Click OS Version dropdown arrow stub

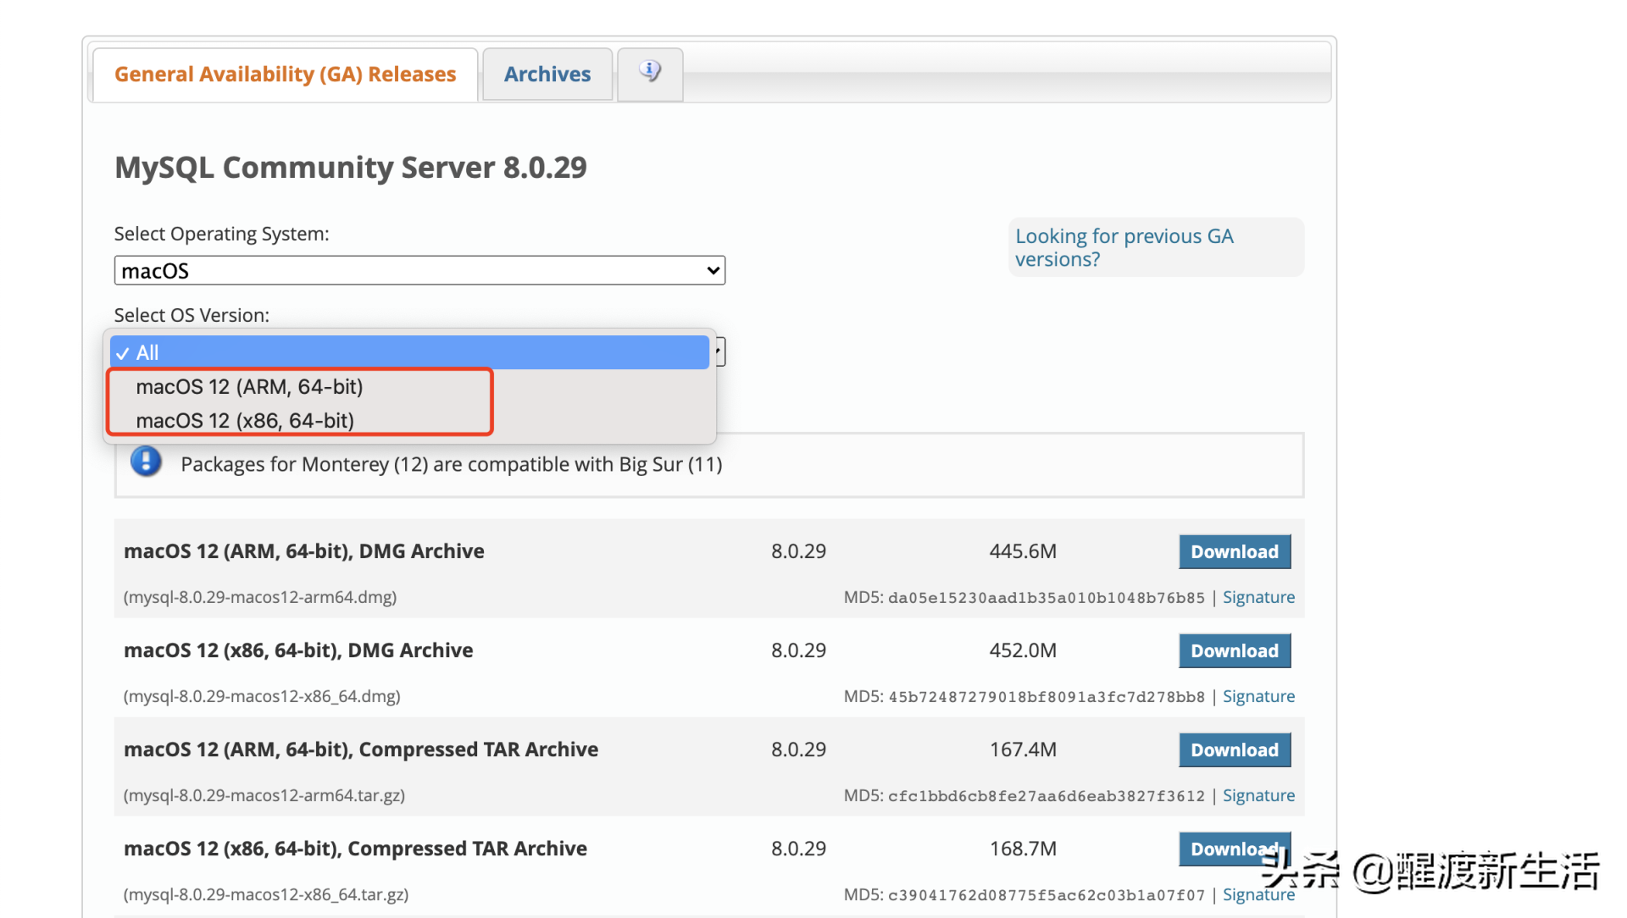720,351
